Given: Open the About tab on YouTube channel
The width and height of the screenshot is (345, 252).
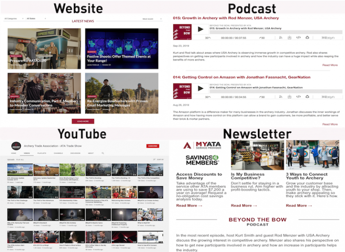Looking at the screenshot, I should click(91, 153).
